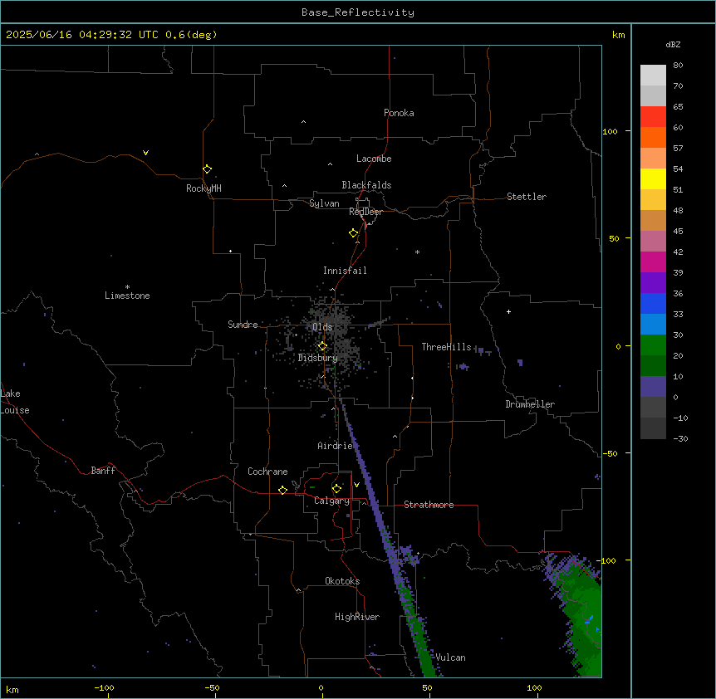This screenshot has width=716, height=699.
Task: Click the white asterisk above Limestone
Action: (x=127, y=287)
